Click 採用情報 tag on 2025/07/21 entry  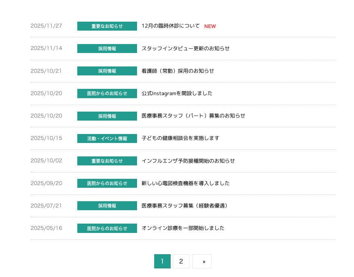(x=107, y=206)
